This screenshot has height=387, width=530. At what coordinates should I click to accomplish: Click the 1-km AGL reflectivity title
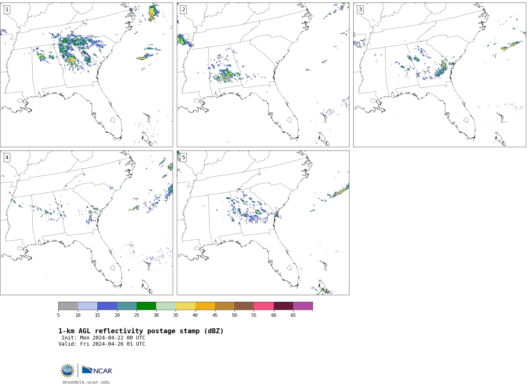[x=141, y=331]
